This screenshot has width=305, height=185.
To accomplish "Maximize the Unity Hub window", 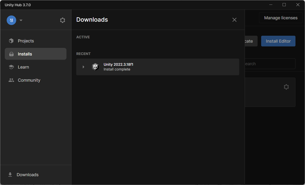I will 284,5.
